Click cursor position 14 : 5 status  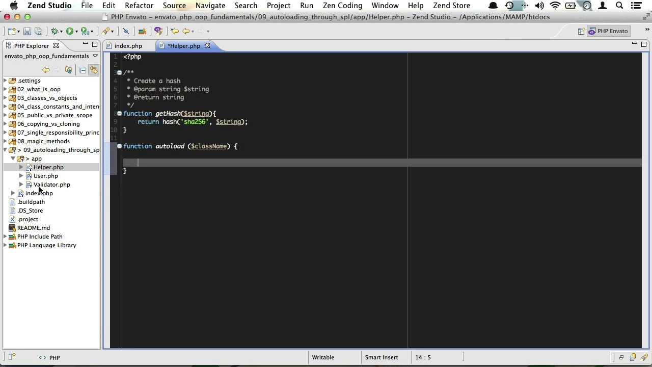[x=423, y=357]
